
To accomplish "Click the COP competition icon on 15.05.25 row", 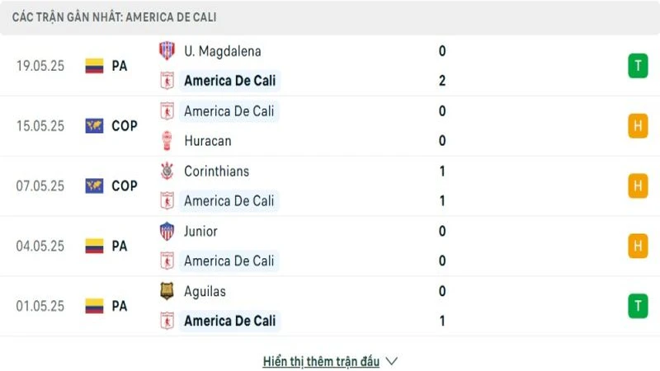I will tap(94, 126).
